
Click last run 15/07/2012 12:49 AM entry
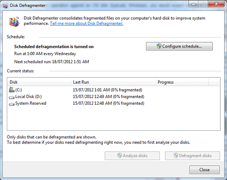(x=108, y=97)
